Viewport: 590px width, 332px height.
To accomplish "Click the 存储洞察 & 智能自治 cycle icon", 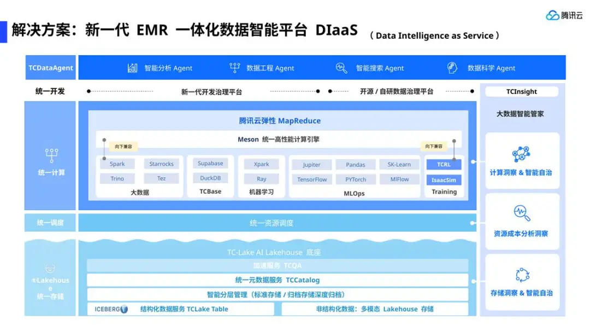I will [522, 275].
